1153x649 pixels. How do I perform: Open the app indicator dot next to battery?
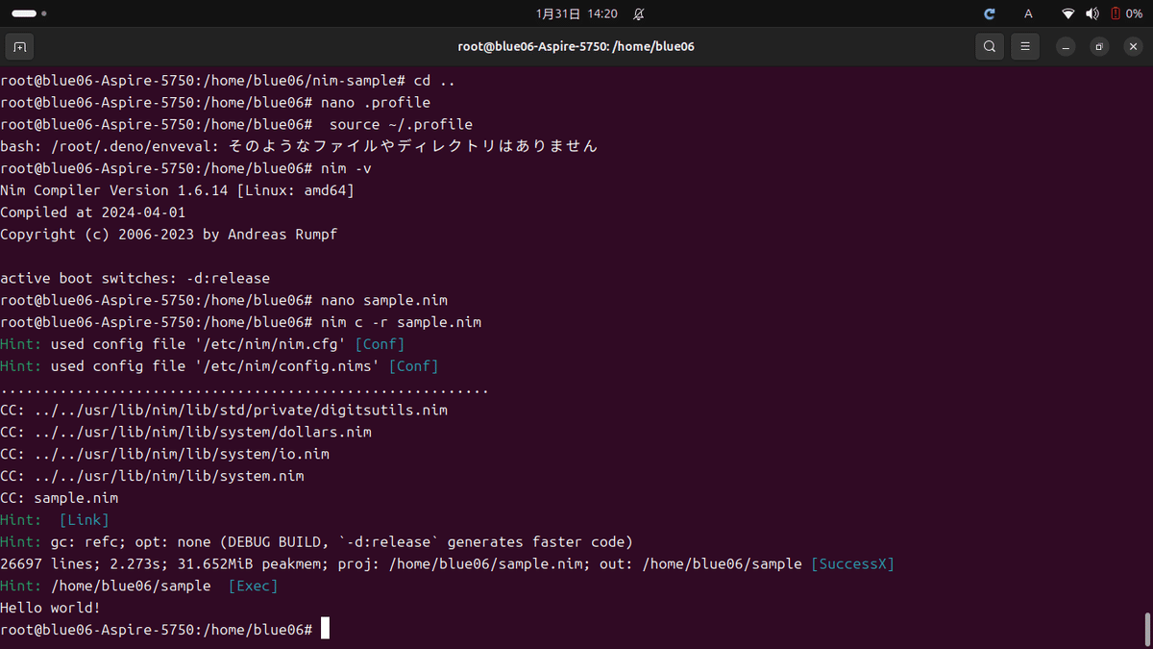(x=43, y=13)
